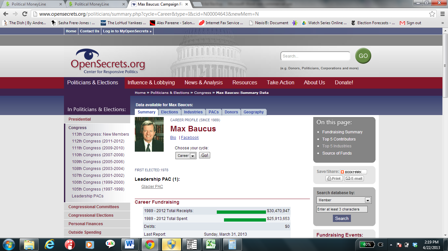This screenshot has width=448, height=251.
Task: Open new tab button
Action: click(197, 4)
